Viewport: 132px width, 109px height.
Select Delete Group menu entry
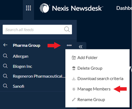(87, 68)
